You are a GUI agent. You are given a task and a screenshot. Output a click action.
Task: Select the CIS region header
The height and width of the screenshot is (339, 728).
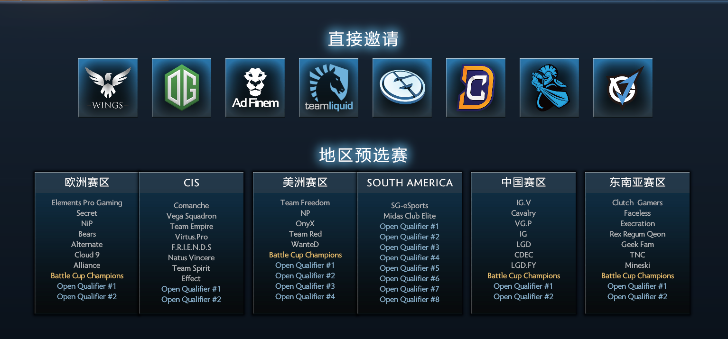coord(191,183)
